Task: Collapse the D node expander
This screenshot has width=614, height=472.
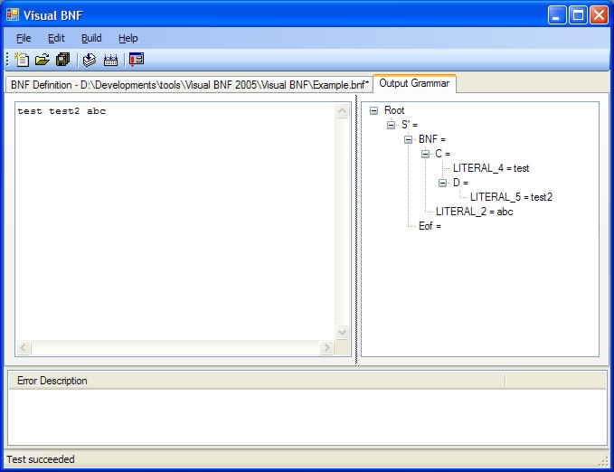Action: (443, 183)
